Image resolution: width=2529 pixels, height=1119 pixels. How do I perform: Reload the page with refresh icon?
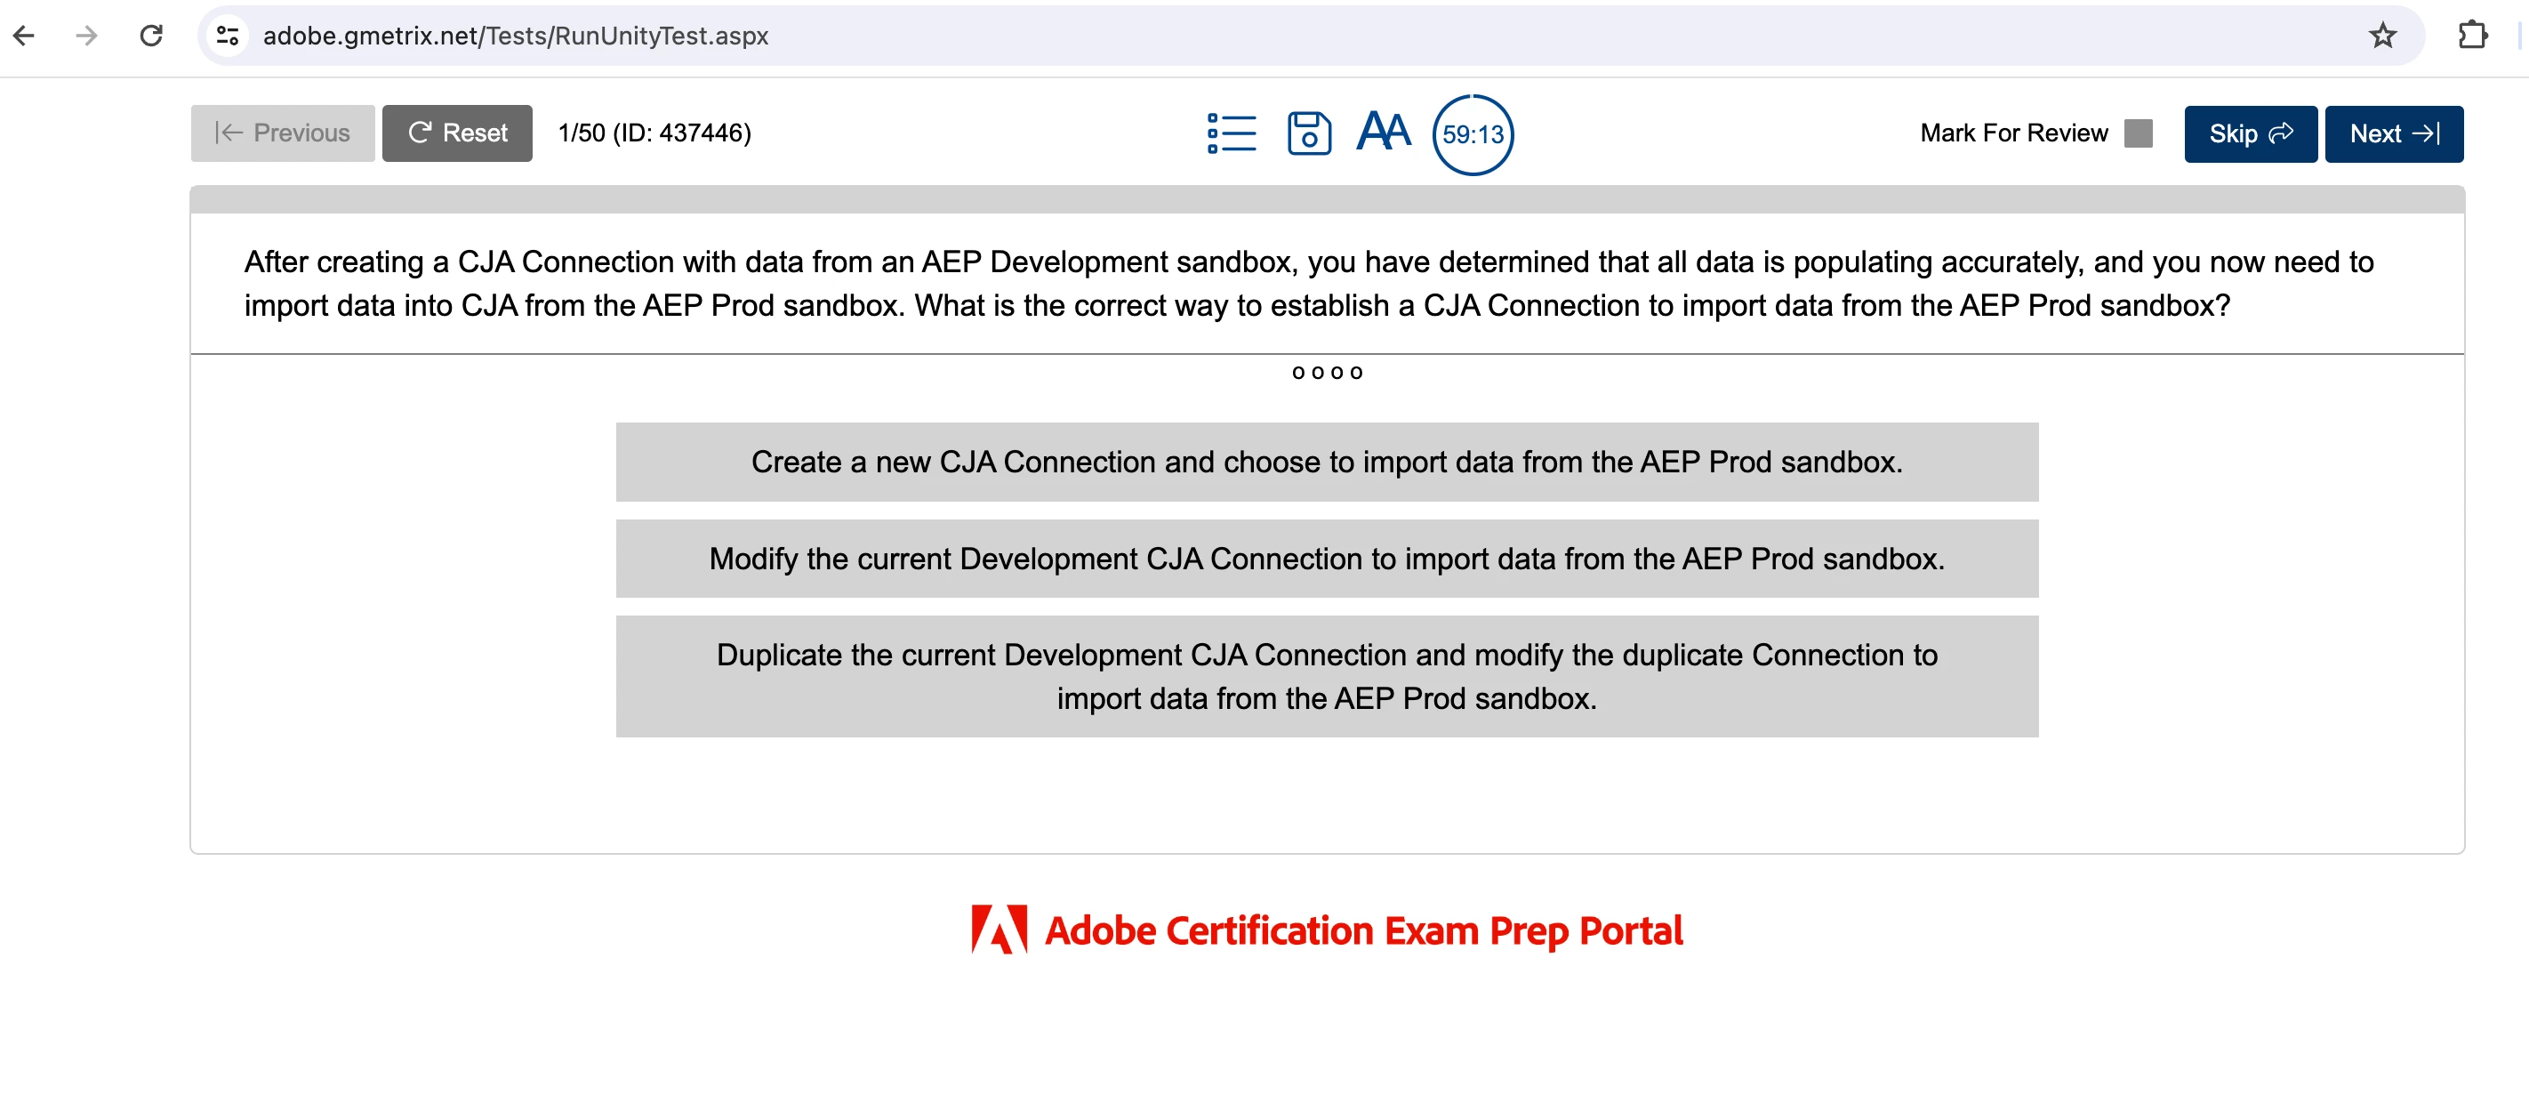tap(151, 36)
